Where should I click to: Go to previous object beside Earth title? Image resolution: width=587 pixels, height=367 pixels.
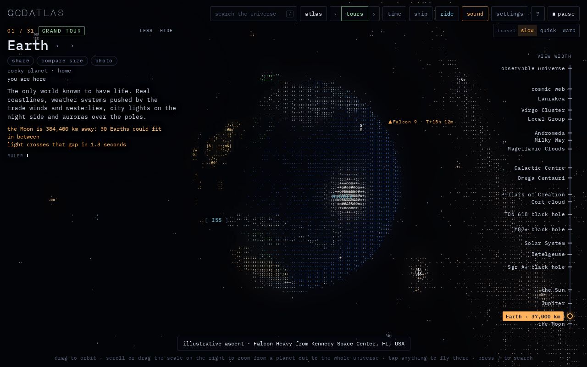click(x=57, y=46)
